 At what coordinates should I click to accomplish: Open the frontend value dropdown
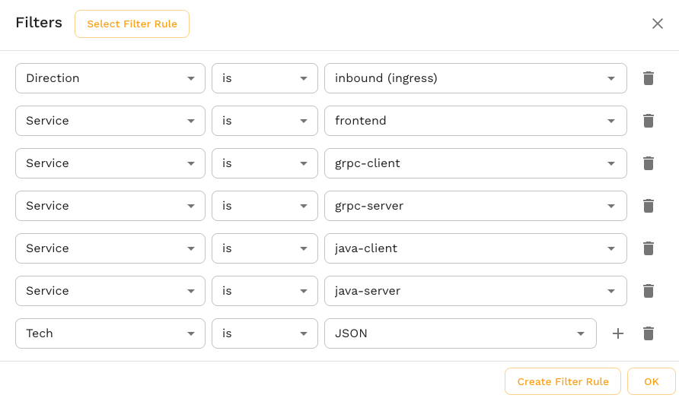(476, 121)
